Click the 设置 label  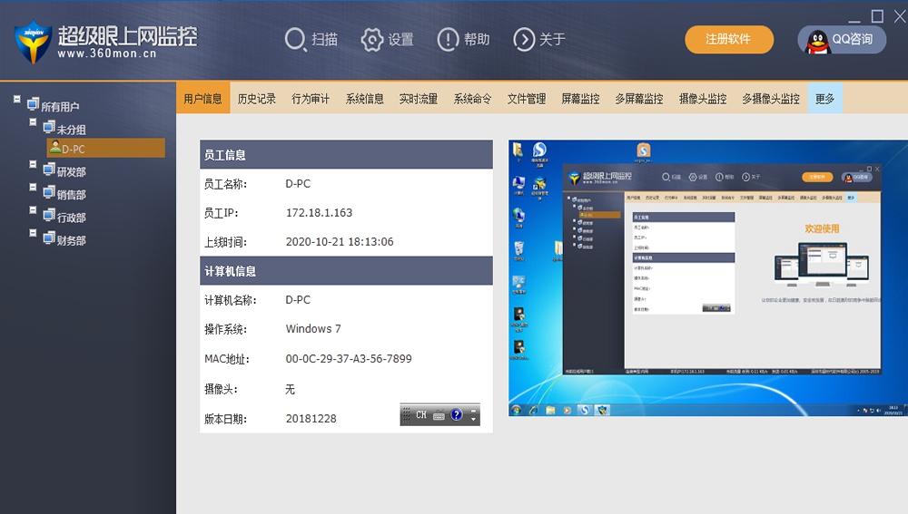point(400,39)
